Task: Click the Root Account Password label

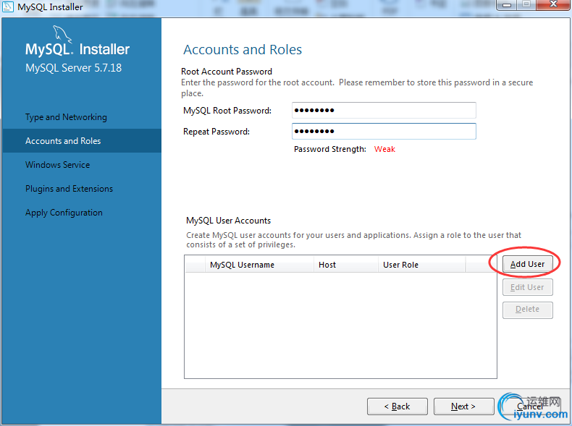Action: 227,72
